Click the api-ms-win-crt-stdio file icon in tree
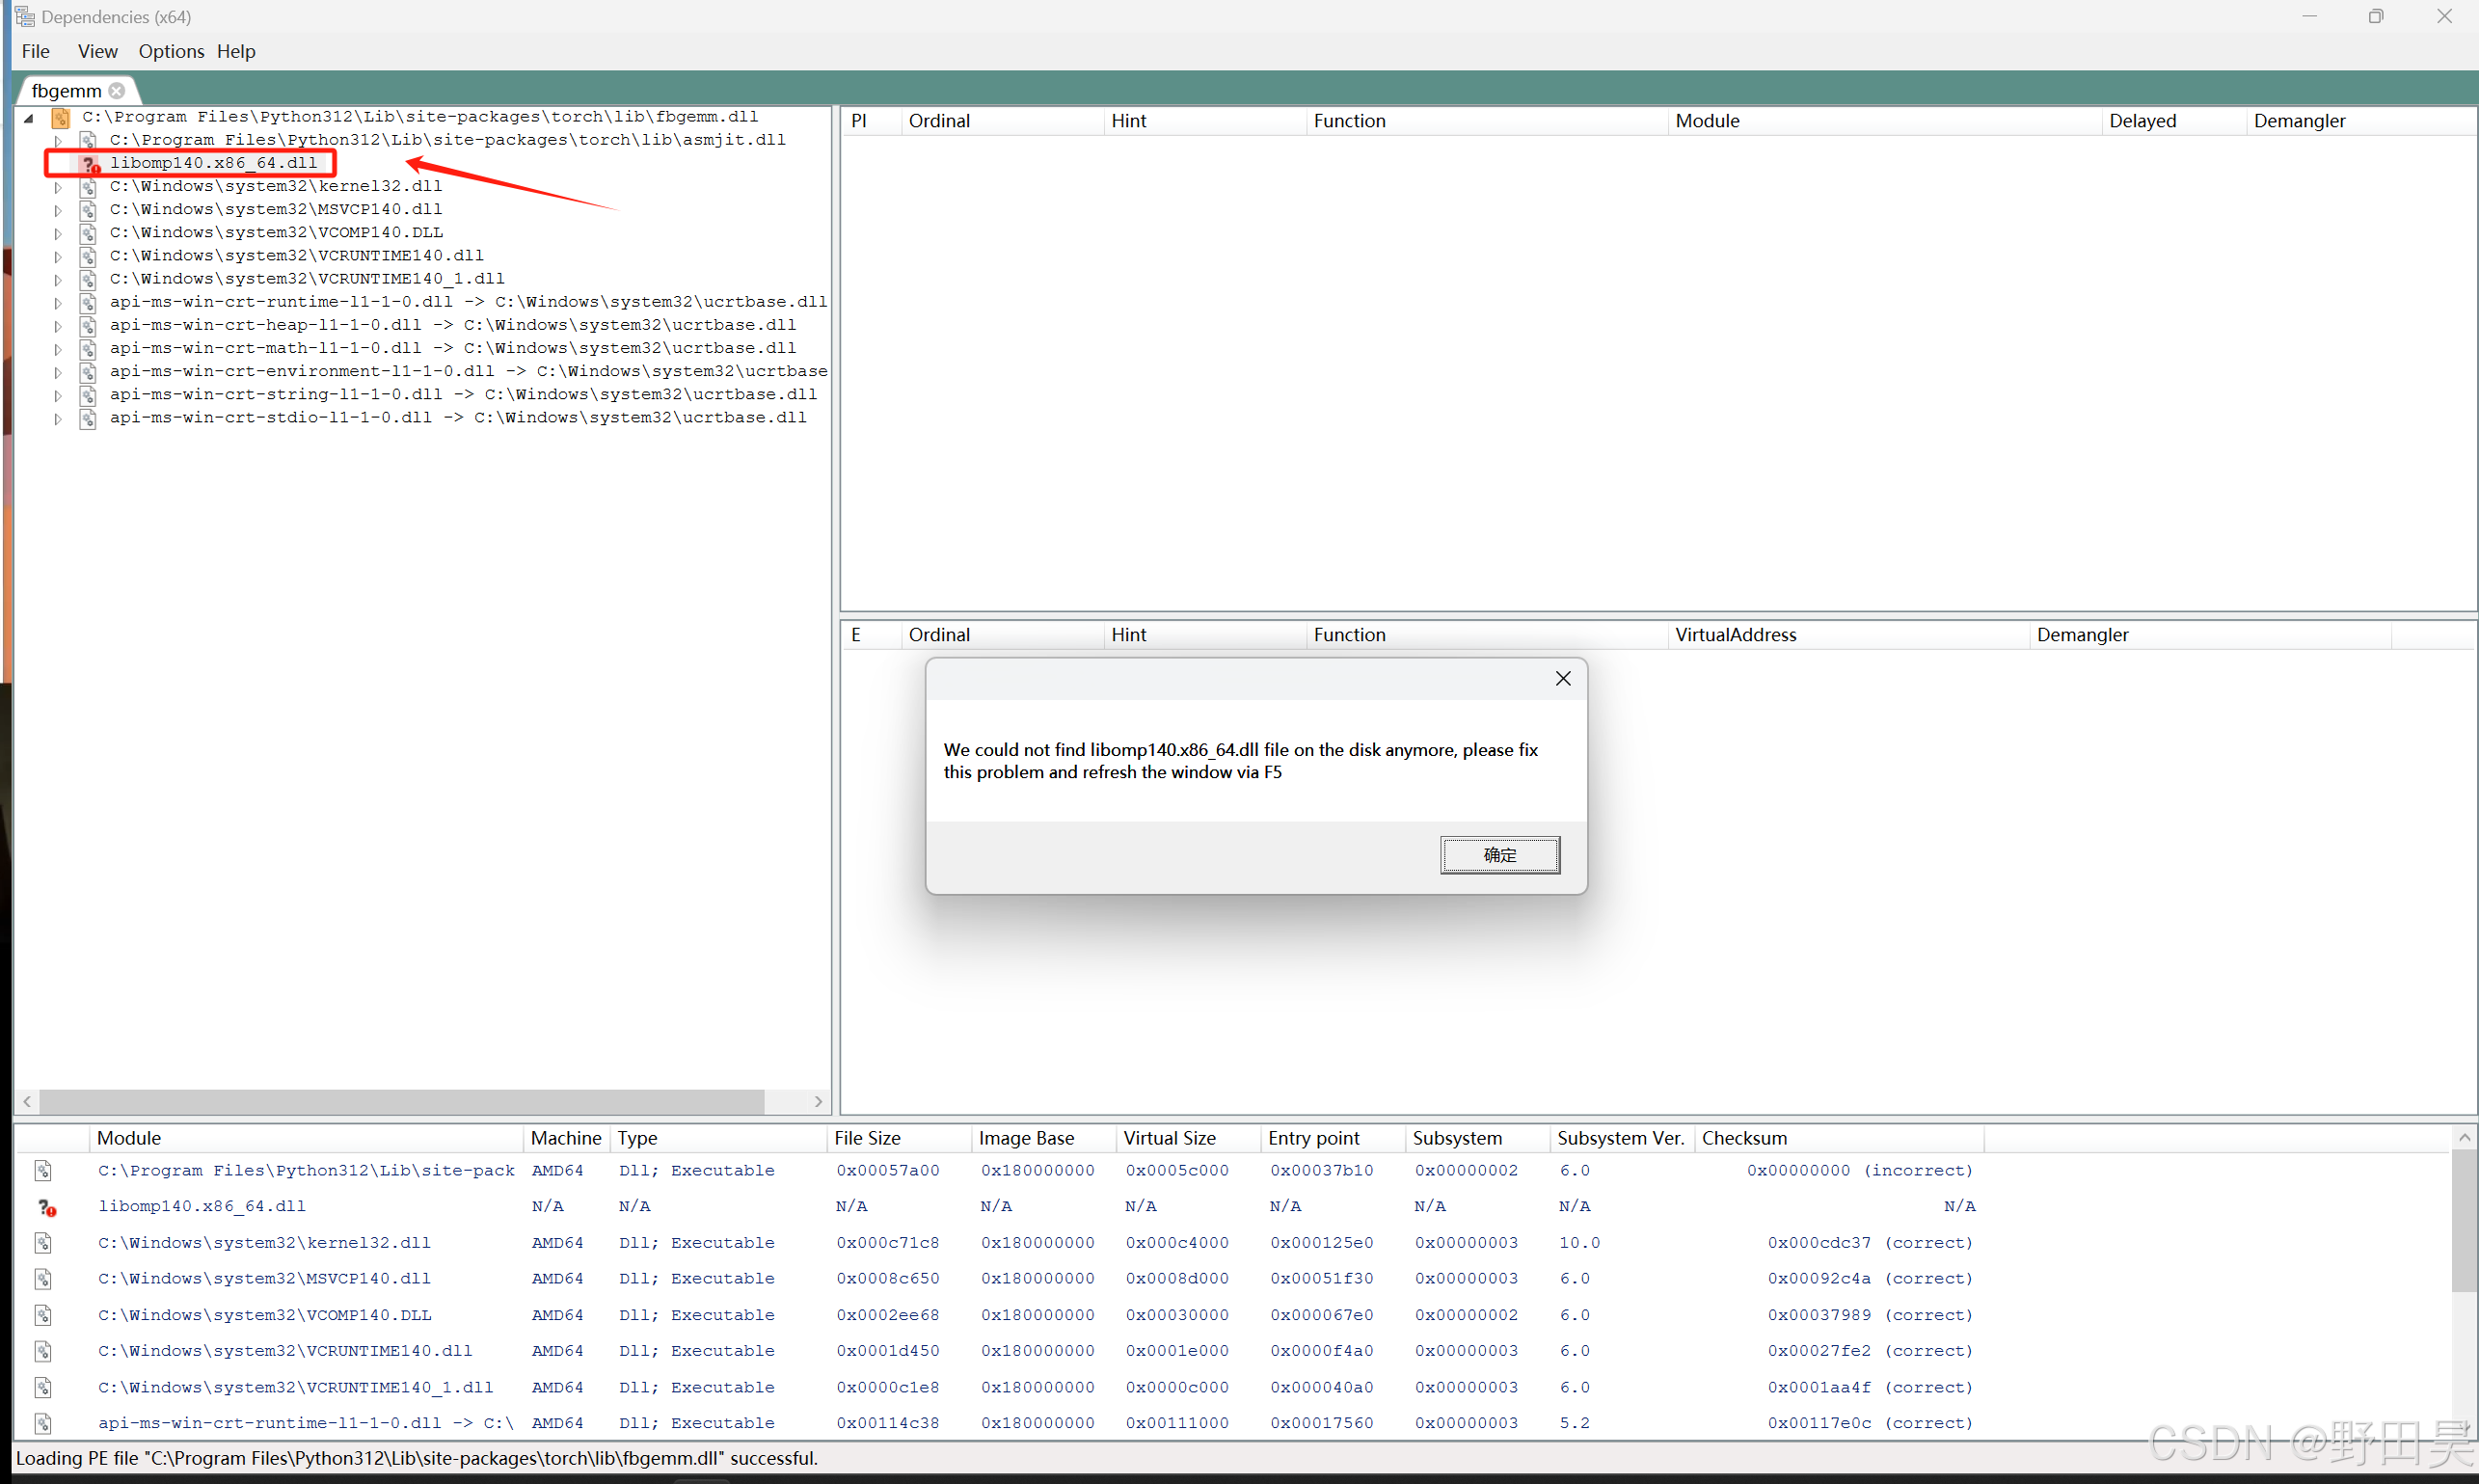This screenshot has width=2479, height=1484. click(x=88, y=418)
